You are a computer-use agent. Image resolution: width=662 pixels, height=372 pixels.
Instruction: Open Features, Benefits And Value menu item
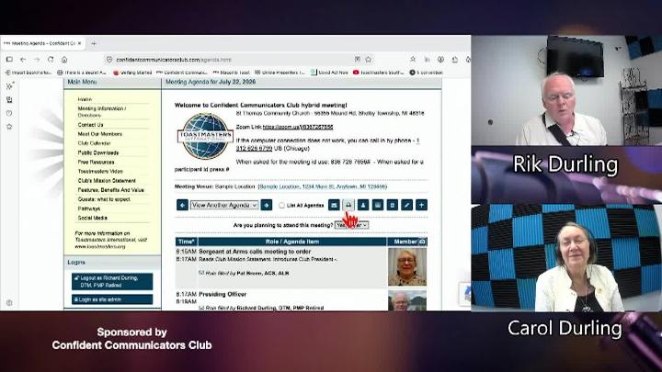click(x=111, y=190)
